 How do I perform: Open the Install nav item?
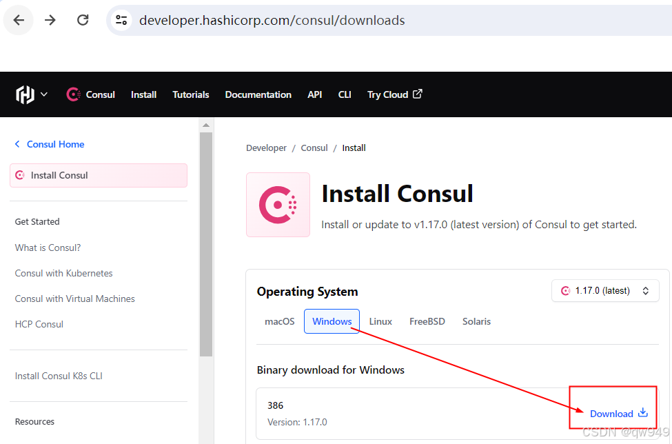click(x=143, y=94)
